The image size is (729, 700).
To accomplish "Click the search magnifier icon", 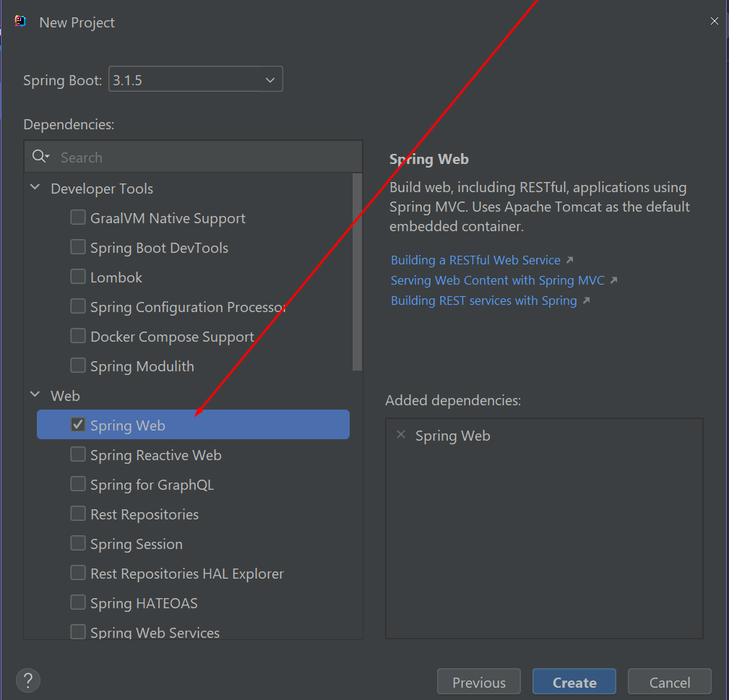I will [x=40, y=156].
